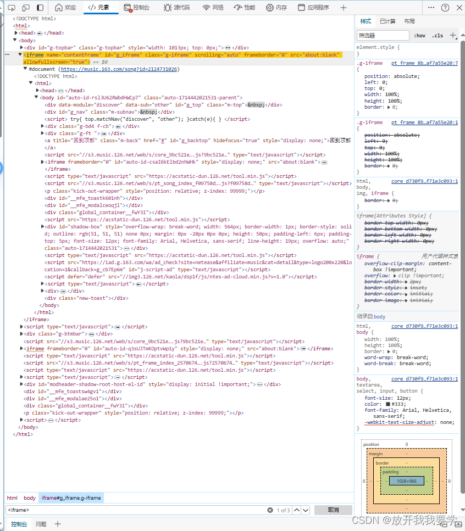Switch to 已计算 computed pane tab
Image resolution: width=465 pixels, height=531 pixels.
pos(387,21)
